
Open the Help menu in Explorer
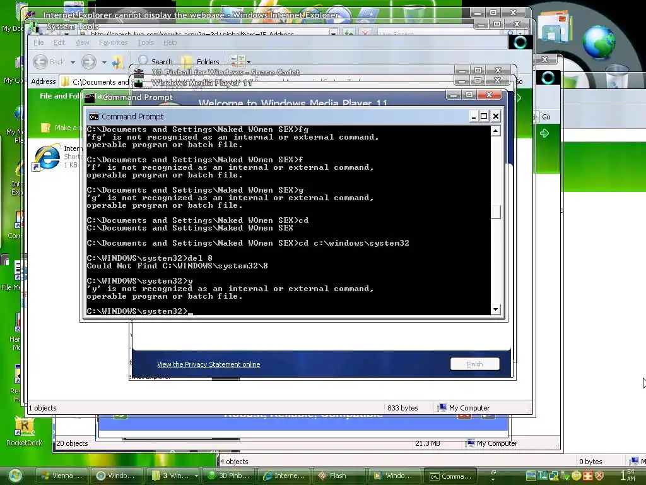170,42
